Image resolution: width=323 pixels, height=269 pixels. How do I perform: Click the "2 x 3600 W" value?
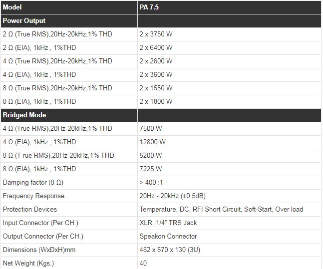[156, 75]
